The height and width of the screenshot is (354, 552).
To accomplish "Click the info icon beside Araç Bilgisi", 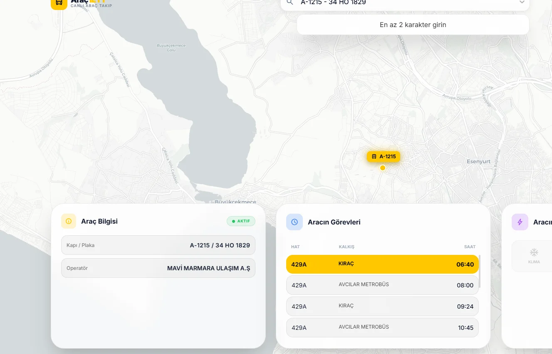I will coord(69,221).
